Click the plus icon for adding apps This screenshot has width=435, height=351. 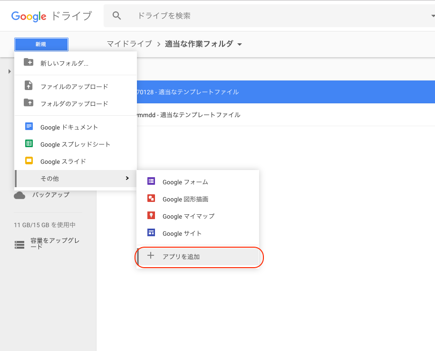pos(151,255)
